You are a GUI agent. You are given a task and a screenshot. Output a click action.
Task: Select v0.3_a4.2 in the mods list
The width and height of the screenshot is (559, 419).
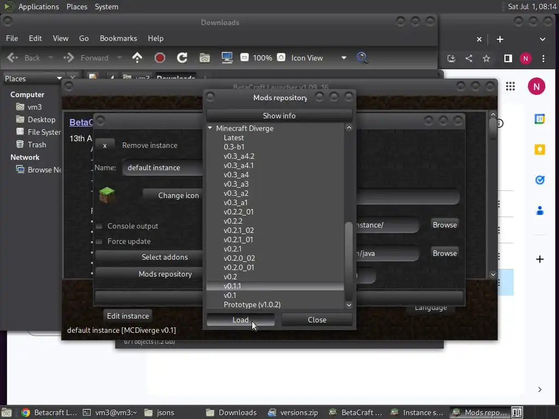coord(239,156)
